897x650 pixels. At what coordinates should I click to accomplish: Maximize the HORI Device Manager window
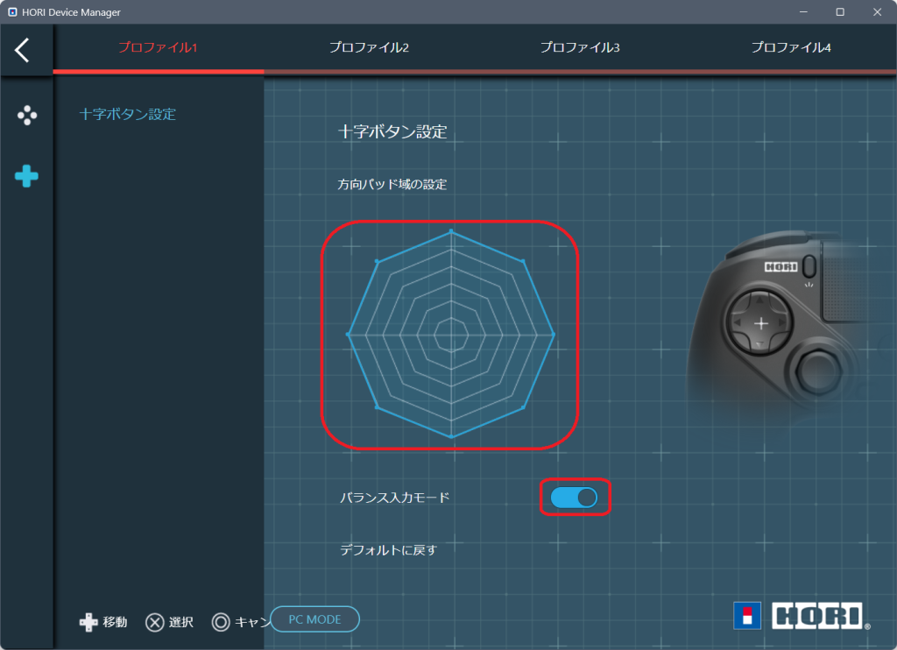click(839, 12)
